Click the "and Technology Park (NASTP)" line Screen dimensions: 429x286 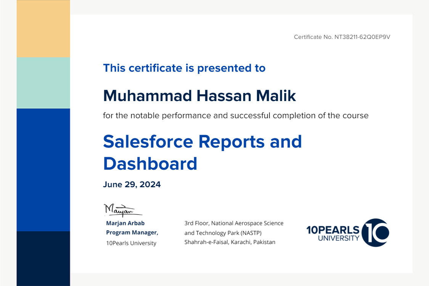223,233
